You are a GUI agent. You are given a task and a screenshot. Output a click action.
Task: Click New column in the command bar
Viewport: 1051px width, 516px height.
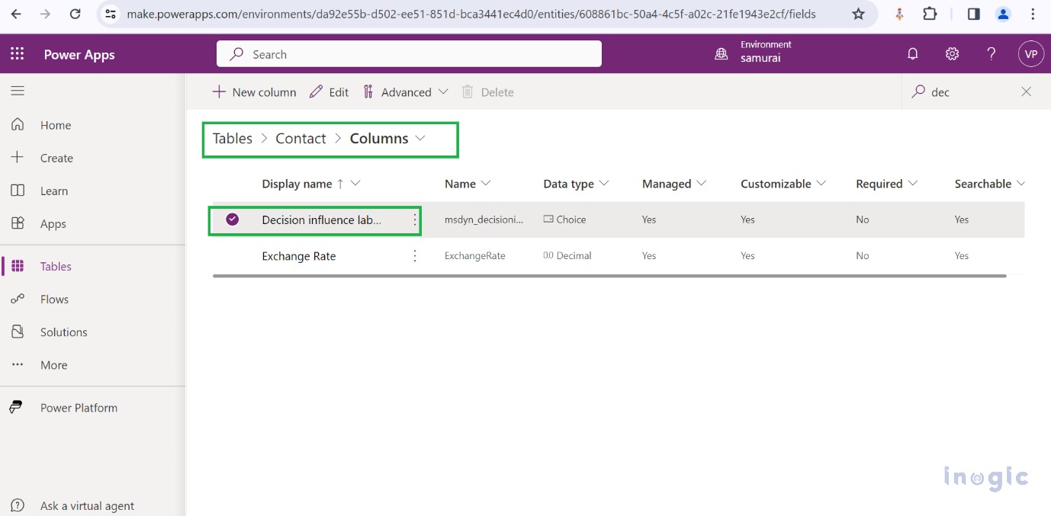254,92
